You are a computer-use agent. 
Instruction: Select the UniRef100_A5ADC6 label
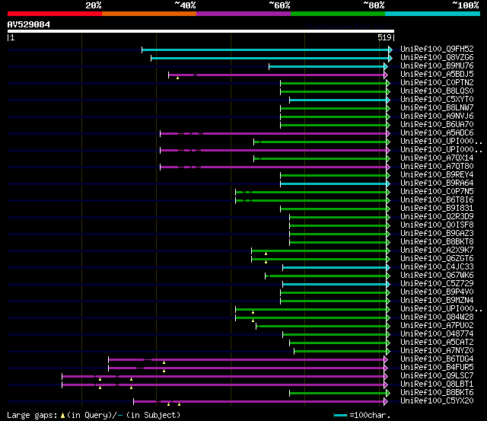click(437, 133)
